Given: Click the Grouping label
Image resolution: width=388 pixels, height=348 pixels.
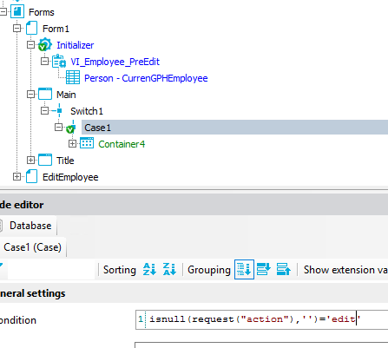Looking at the screenshot, I should click(x=209, y=270).
